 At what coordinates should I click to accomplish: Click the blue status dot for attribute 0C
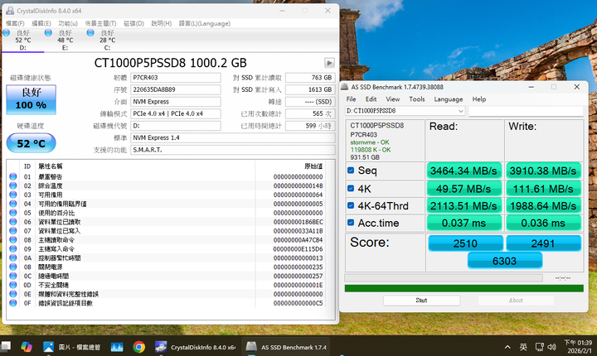(13, 276)
